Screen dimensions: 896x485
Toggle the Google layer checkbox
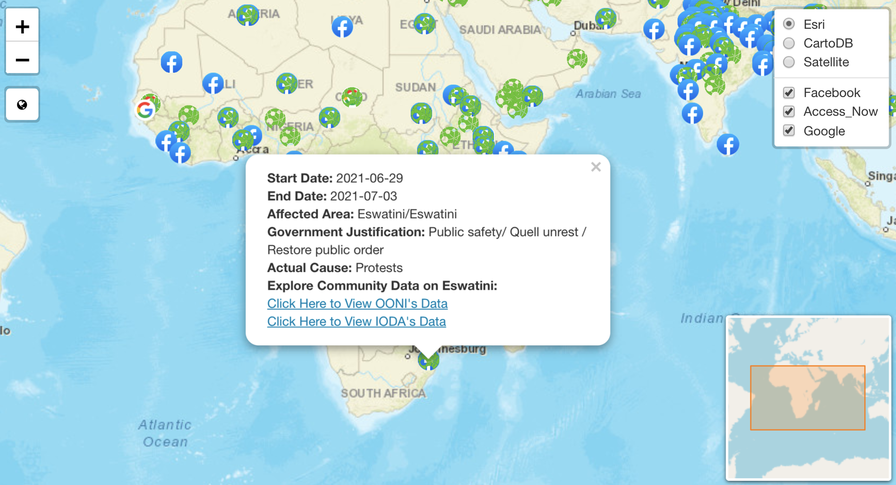click(x=789, y=131)
